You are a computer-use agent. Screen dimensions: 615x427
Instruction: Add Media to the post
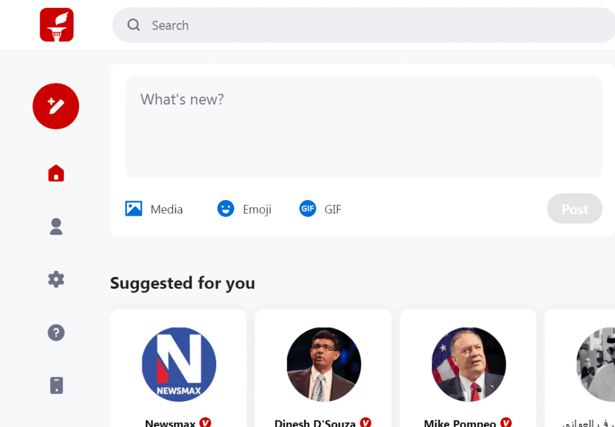coord(154,209)
